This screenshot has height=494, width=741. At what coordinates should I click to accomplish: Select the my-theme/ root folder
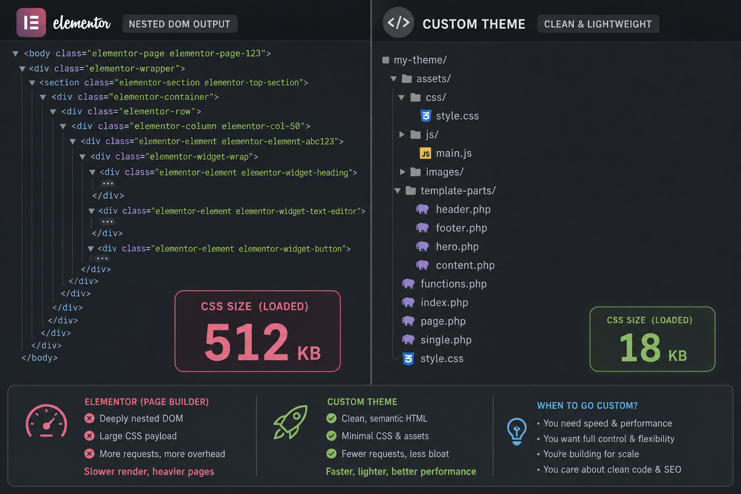[420, 60]
